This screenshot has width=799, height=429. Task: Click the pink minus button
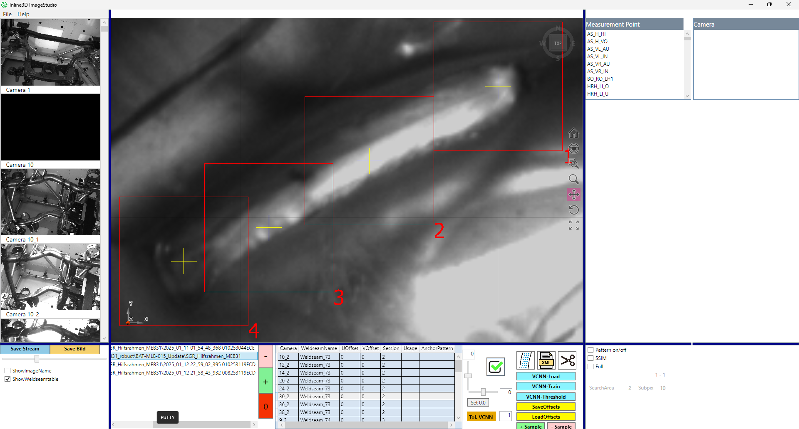pos(266,356)
